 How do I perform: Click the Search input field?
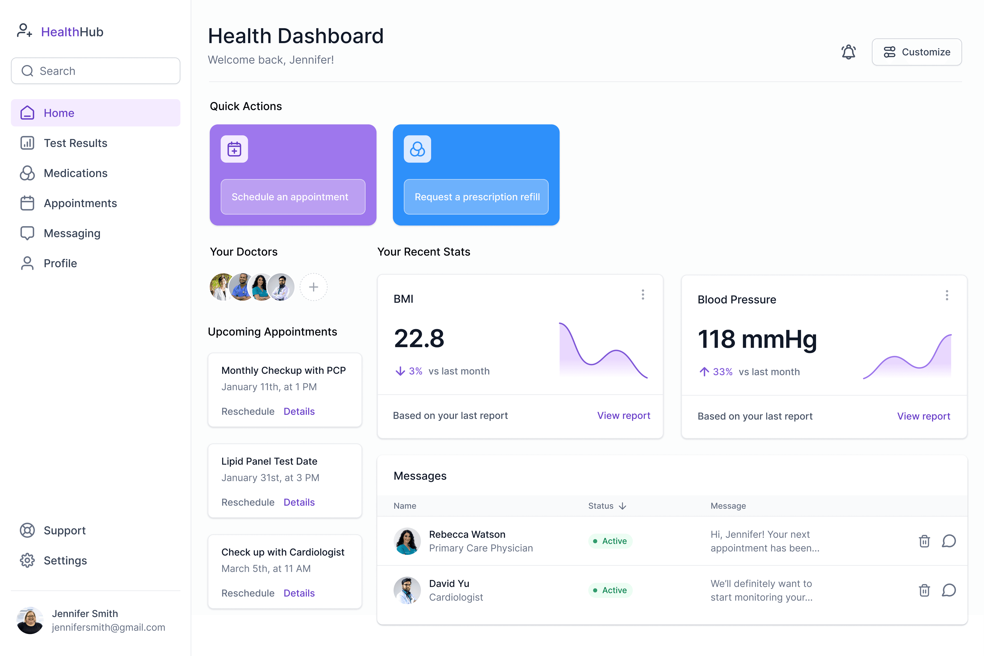pos(95,71)
